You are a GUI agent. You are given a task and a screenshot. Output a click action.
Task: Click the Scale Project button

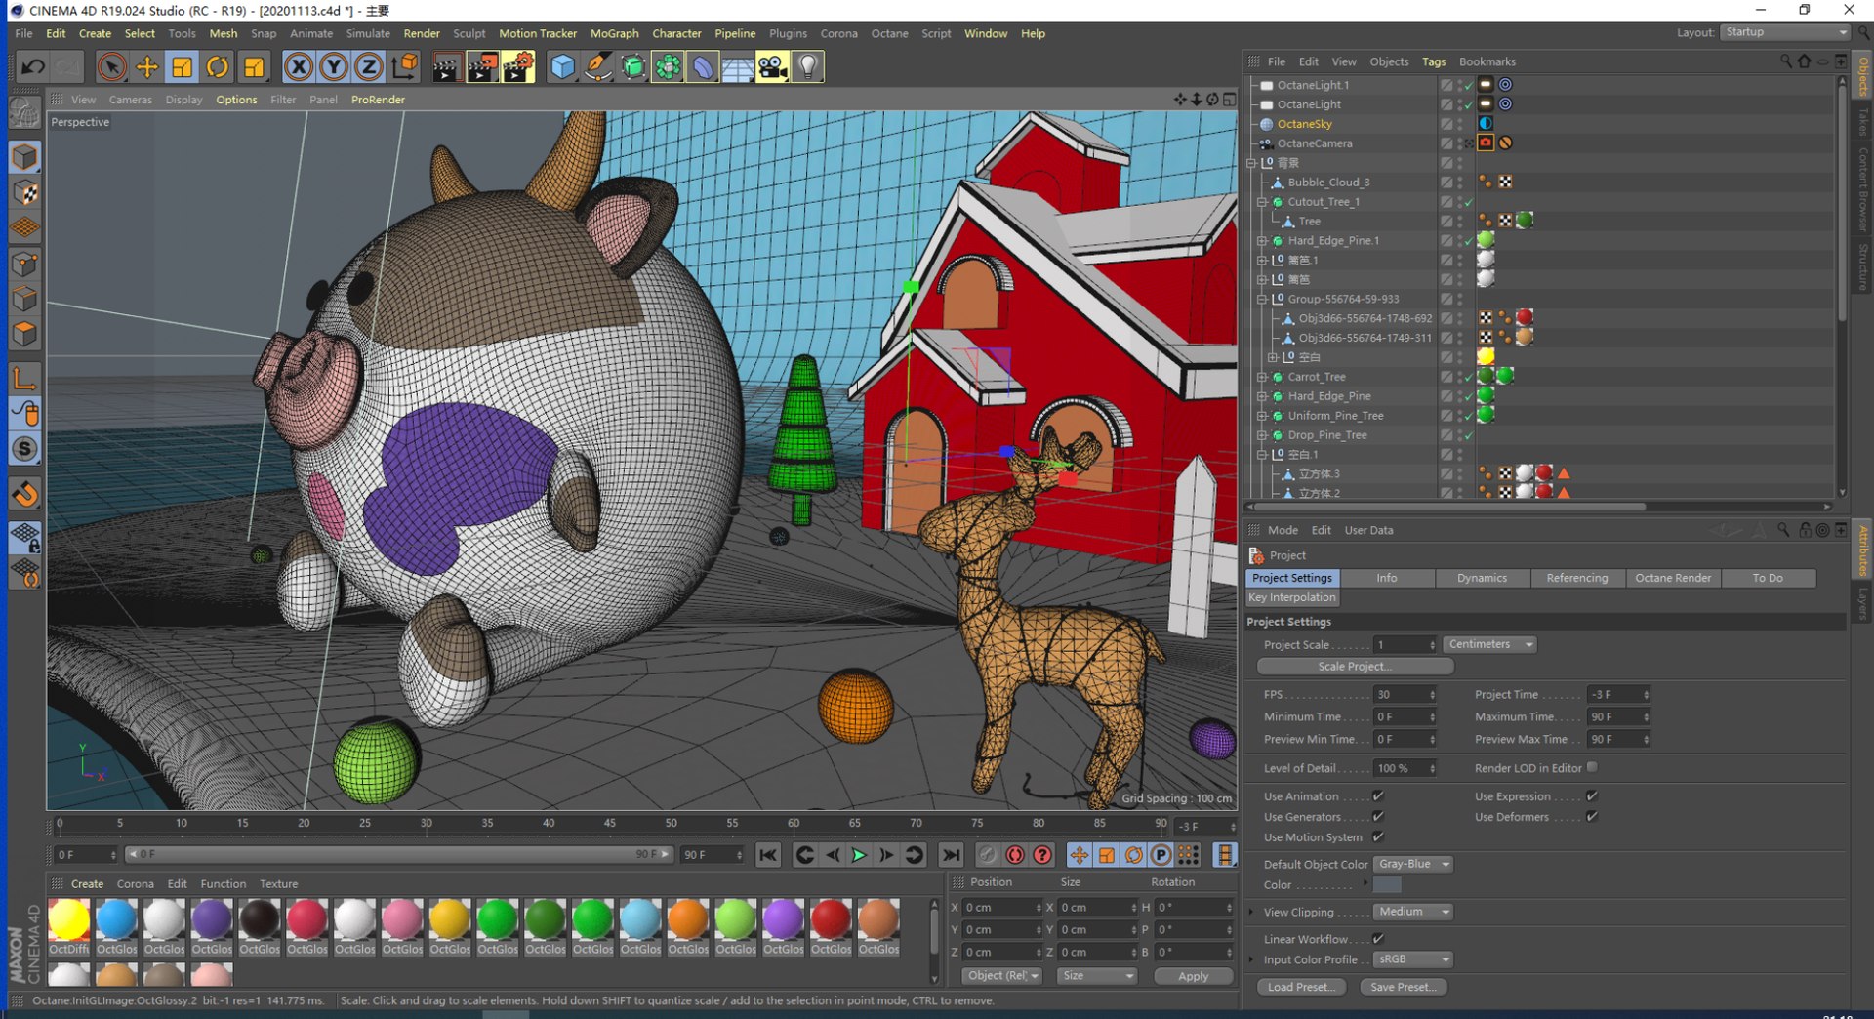coord(1355,666)
